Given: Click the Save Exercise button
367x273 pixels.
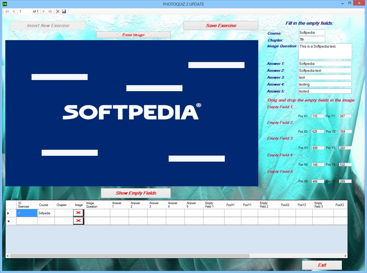Looking at the screenshot, I should pyautogui.click(x=221, y=26).
